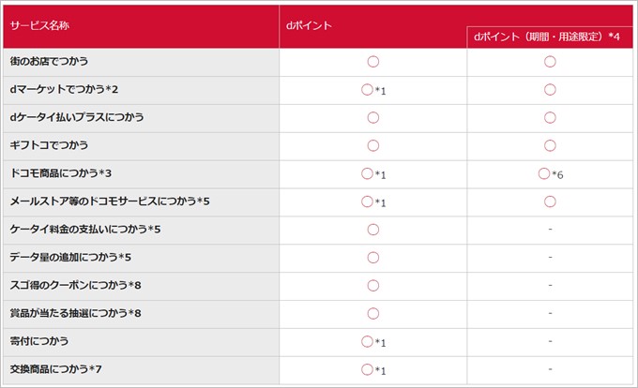
Task: Select the ケータイ料金の支払いにつかう*5 row label
Action: click(85, 230)
